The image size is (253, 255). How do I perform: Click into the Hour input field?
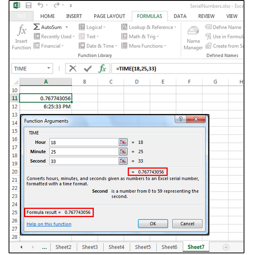pyautogui.click(x=84, y=142)
